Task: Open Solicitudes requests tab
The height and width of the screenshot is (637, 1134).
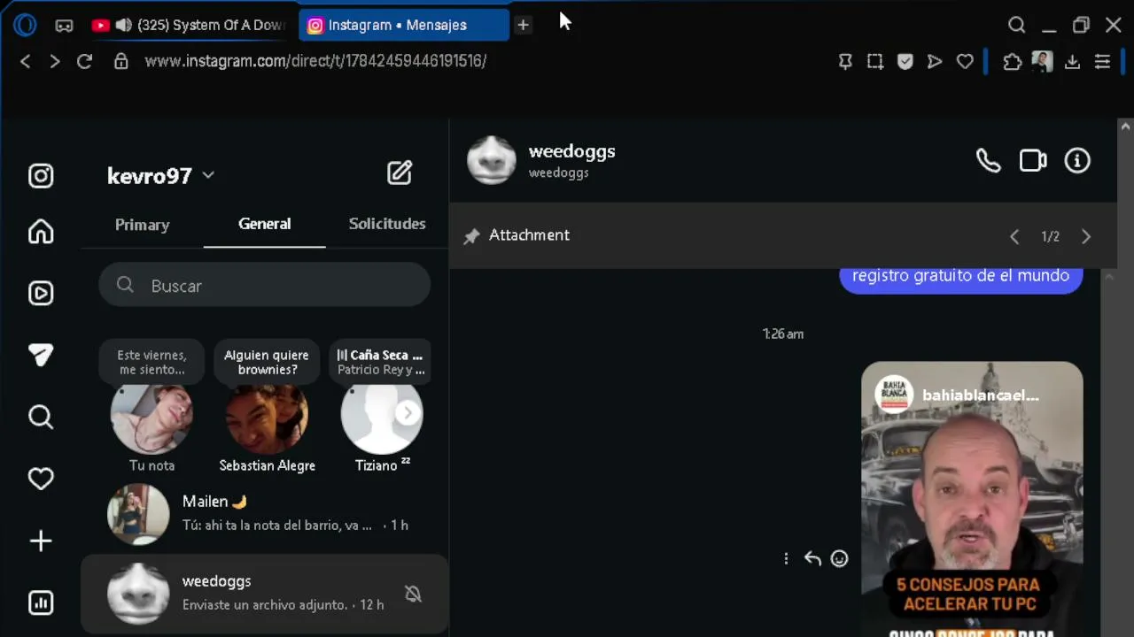Action: click(x=387, y=224)
